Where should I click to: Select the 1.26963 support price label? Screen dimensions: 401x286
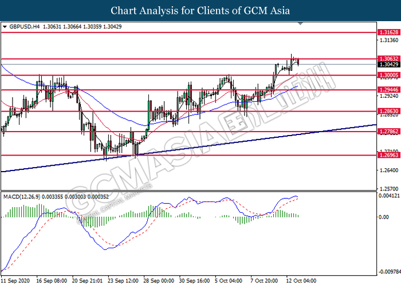[x=389, y=155]
